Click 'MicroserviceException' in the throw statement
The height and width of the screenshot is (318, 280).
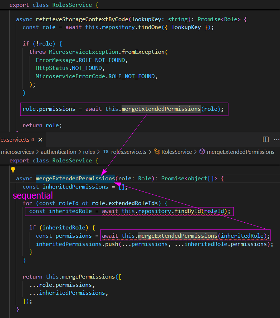coord(83,52)
